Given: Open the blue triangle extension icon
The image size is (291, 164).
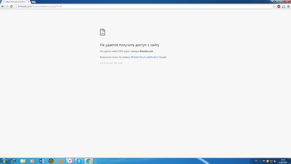Looking at the screenshot, I should (x=284, y=6).
